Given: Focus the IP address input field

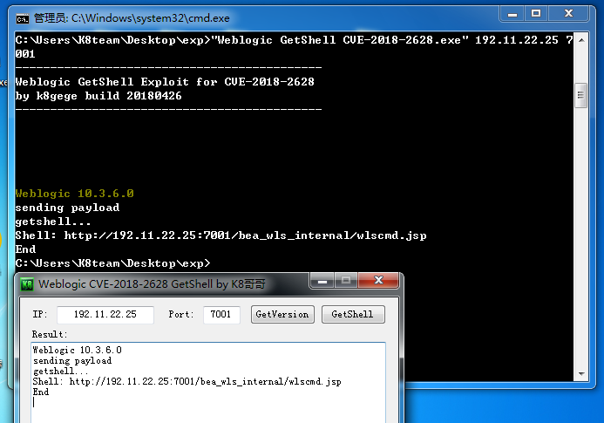Looking at the screenshot, I should click(x=105, y=314).
